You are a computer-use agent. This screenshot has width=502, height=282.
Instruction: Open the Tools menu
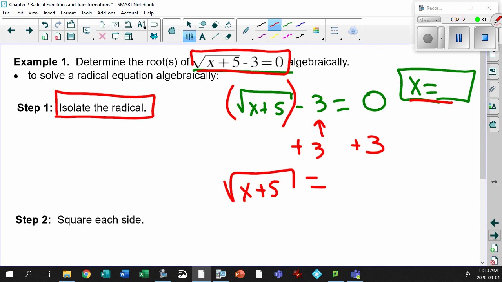86,13
